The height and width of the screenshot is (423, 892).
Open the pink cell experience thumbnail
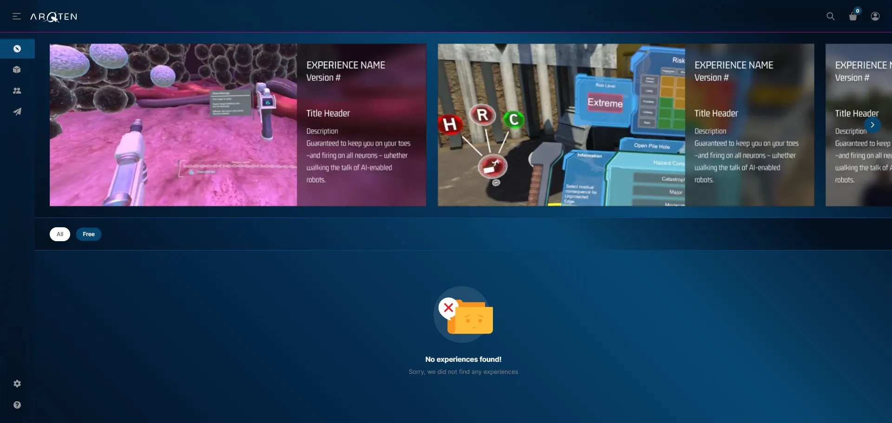click(x=173, y=125)
